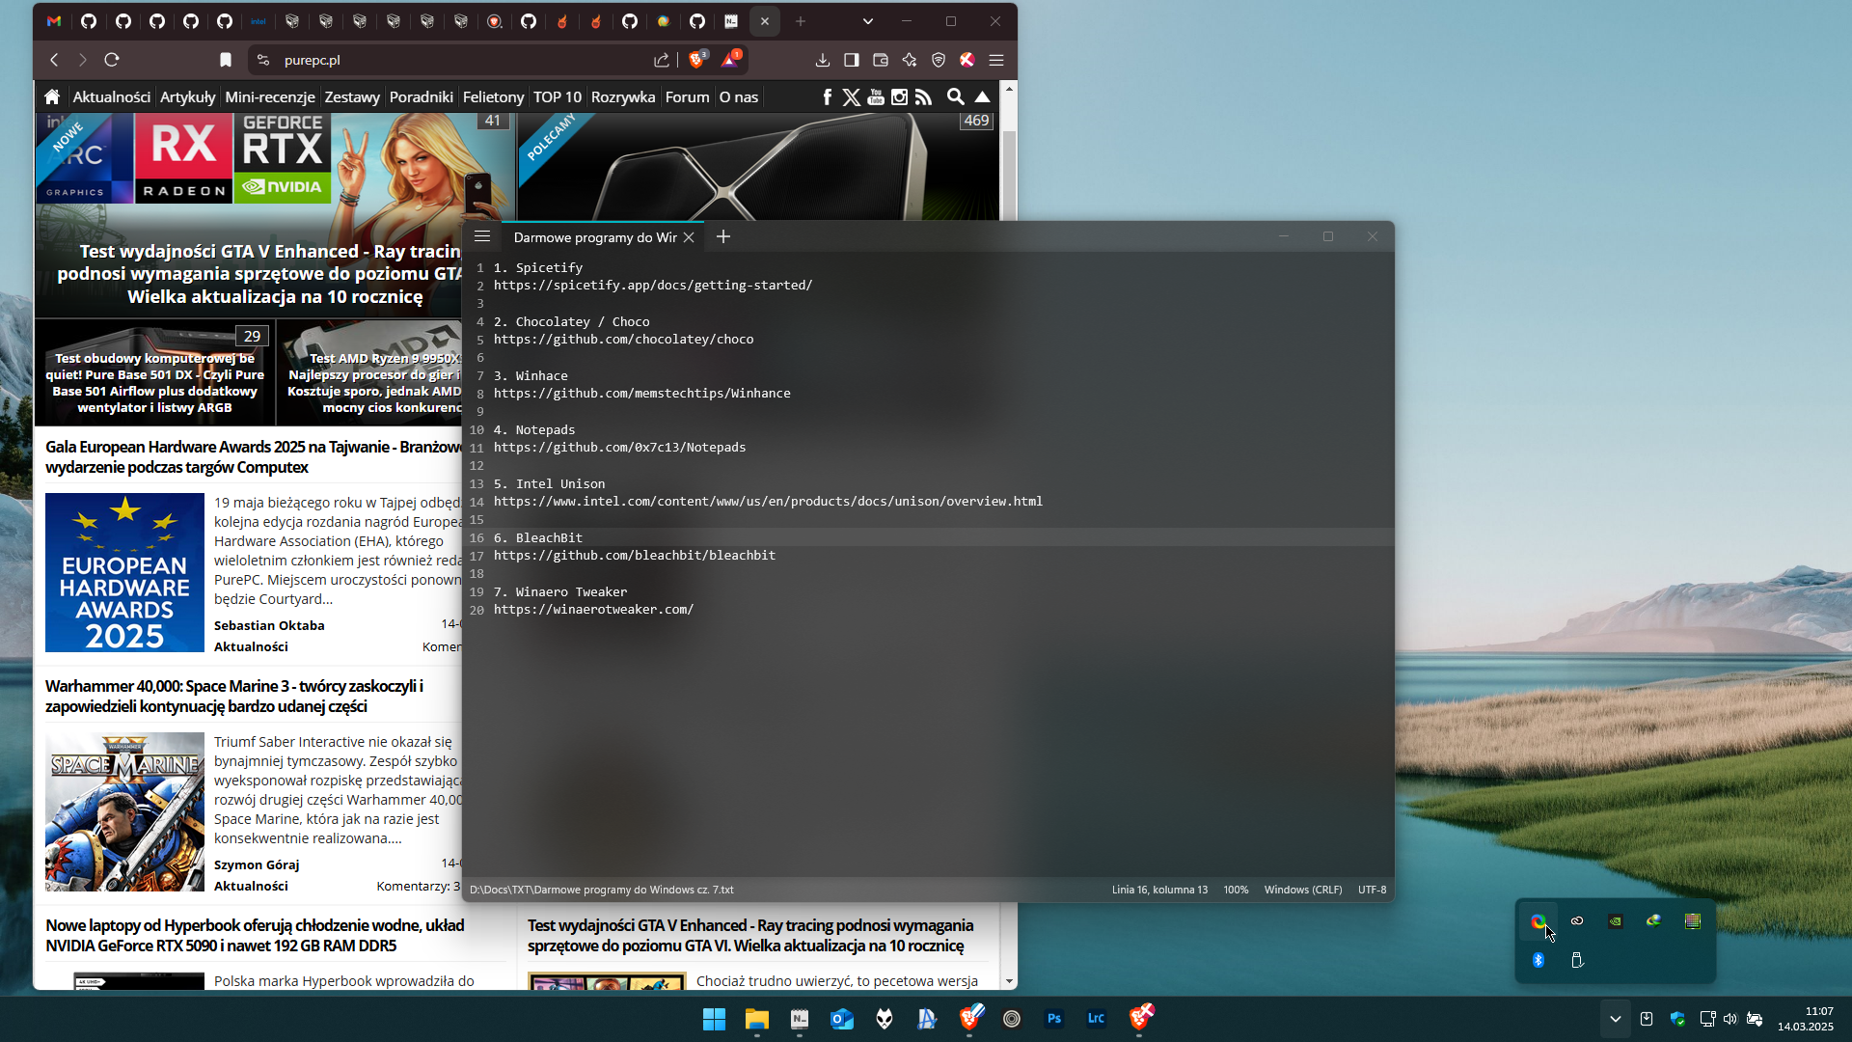Image resolution: width=1852 pixels, height=1042 pixels.
Task: Open the PurePC RSS feed icon
Action: click(924, 96)
